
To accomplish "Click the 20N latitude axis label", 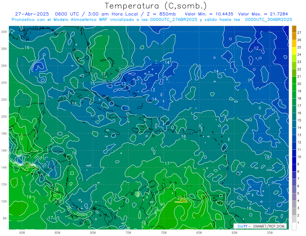I will pos(4,117).
